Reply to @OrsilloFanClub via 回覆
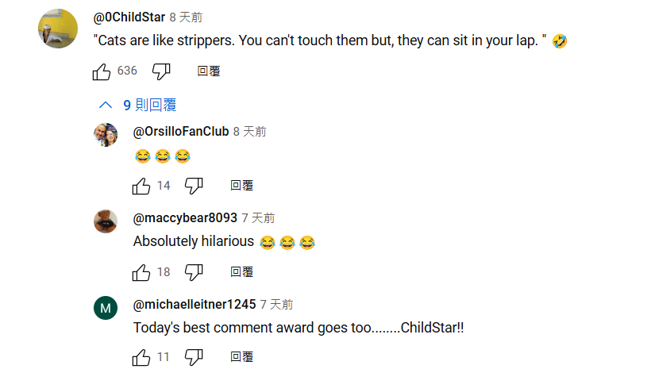The image size is (655, 369). pos(241,186)
